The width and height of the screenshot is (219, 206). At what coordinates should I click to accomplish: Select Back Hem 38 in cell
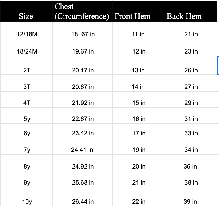(x=191, y=182)
